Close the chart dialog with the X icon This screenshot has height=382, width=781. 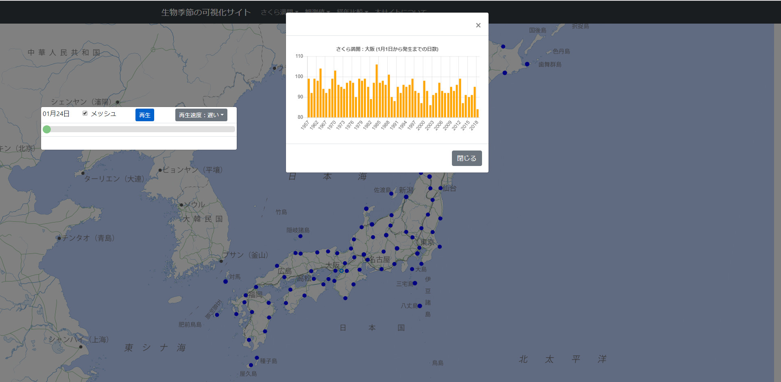click(x=478, y=25)
